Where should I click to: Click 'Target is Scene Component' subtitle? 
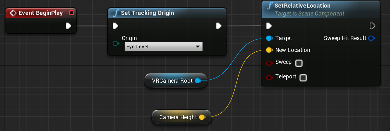click(309, 14)
